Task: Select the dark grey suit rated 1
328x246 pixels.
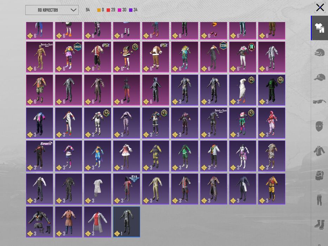Action: pos(127,222)
